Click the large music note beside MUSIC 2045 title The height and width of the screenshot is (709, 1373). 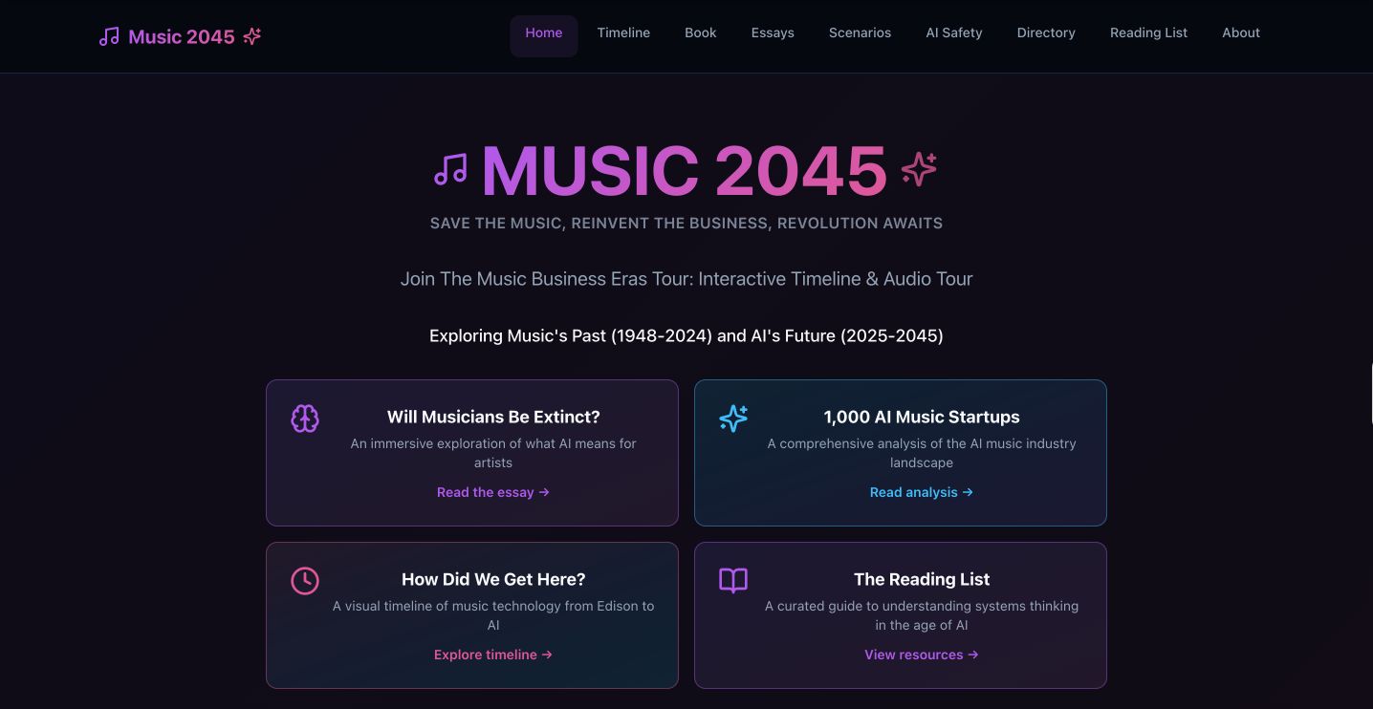point(450,170)
